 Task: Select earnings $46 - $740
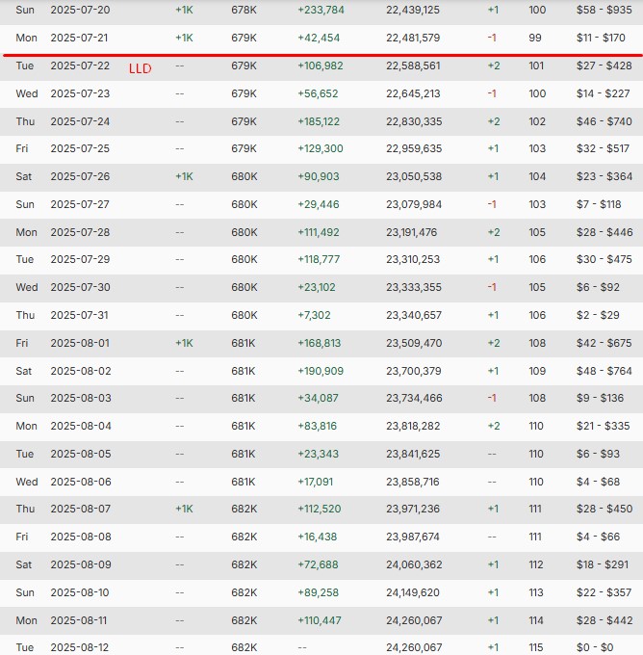[x=604, y=121]
